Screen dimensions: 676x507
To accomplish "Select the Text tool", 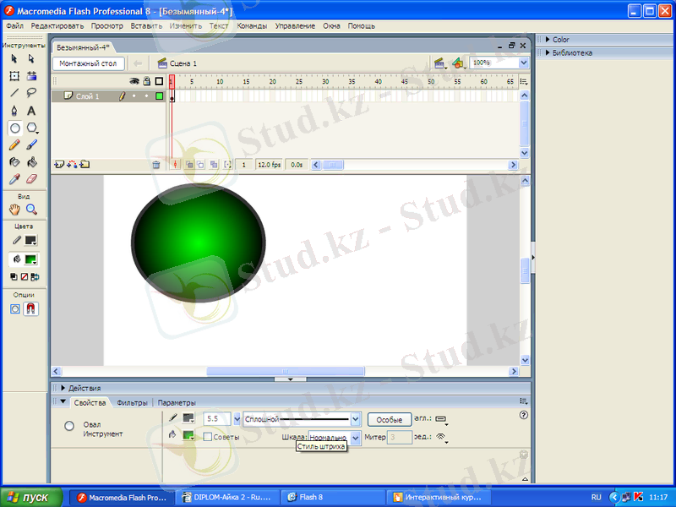I will [31, 111].
